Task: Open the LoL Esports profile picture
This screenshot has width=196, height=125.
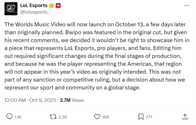Action: (x=10, y=9)
